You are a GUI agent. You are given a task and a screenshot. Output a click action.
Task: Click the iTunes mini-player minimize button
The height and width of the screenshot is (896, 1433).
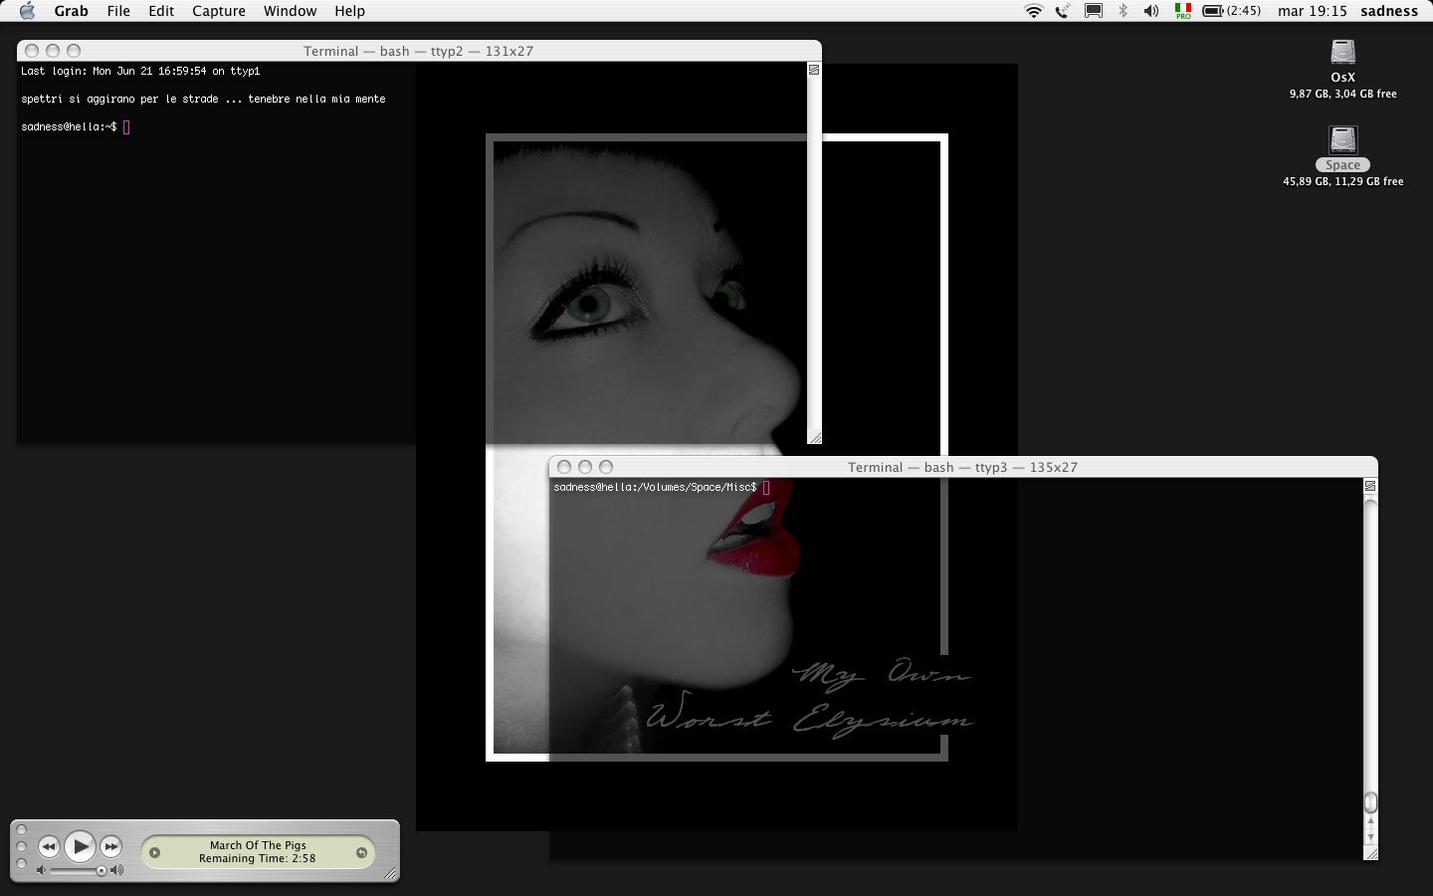(x=22, y=847)
